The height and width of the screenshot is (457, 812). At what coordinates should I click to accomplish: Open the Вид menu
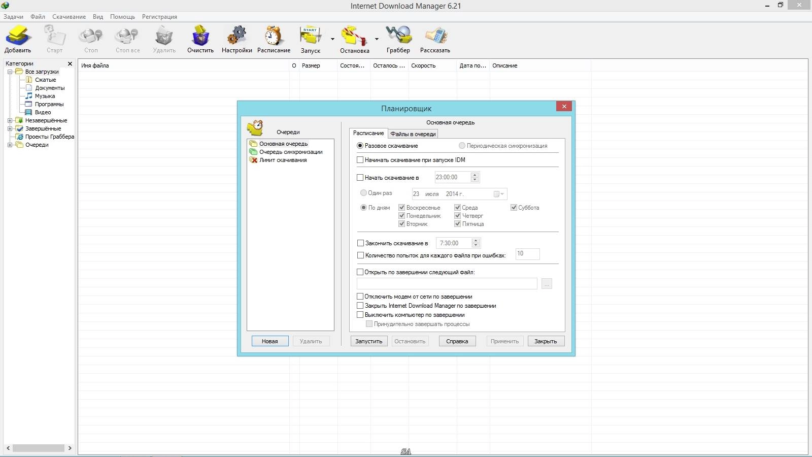(x=98, y=17)
